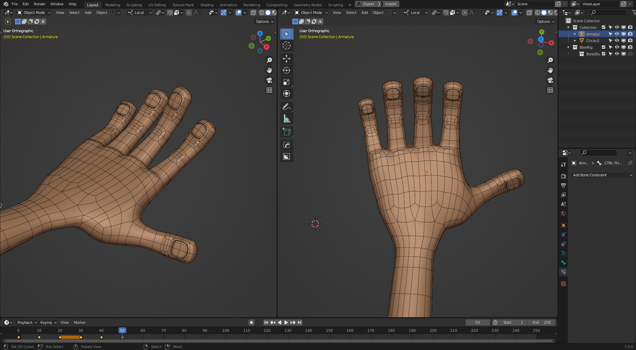Open Bone Constraint properties tab icon
The image size is (636, 350).
pyautogui.click(x=563, y=272)
